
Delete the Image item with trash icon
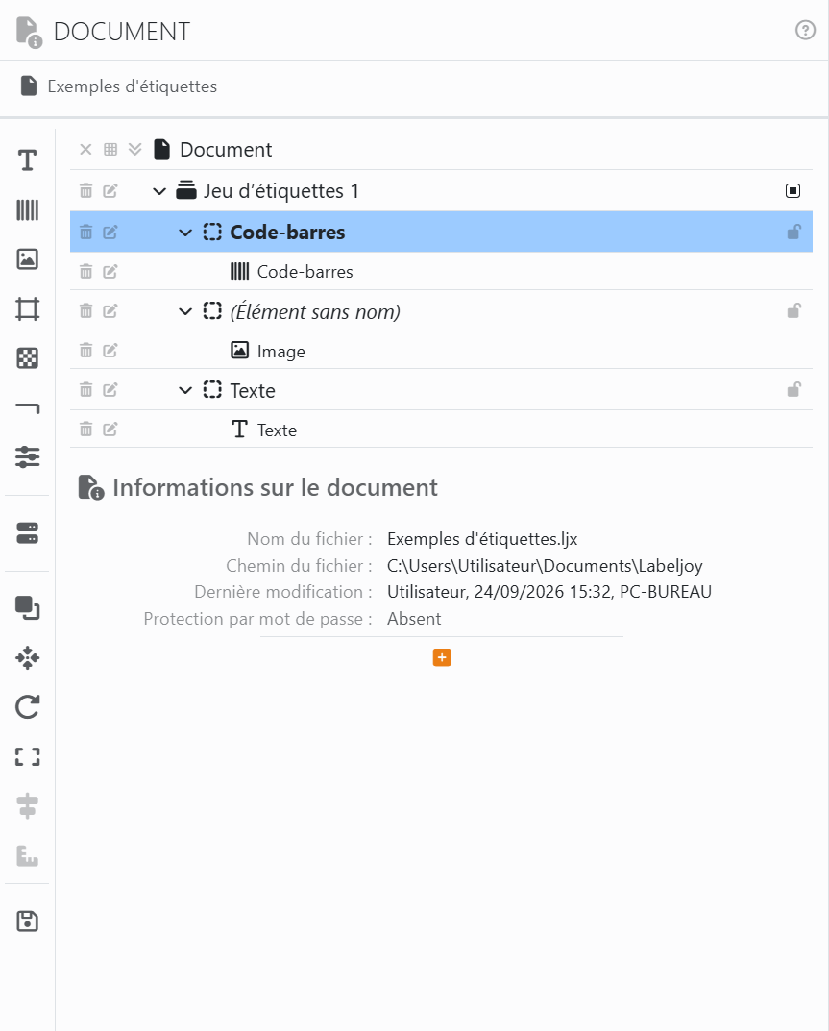click(x=85, y=350)
